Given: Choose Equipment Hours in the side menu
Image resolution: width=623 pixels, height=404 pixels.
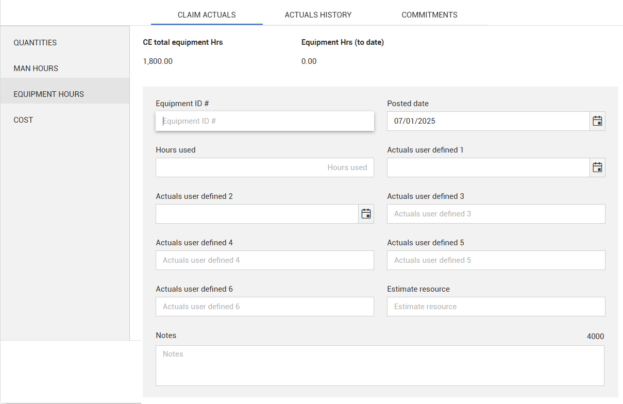Looking at the screenshot, I should pyautogui.click(x=49, y=94).
